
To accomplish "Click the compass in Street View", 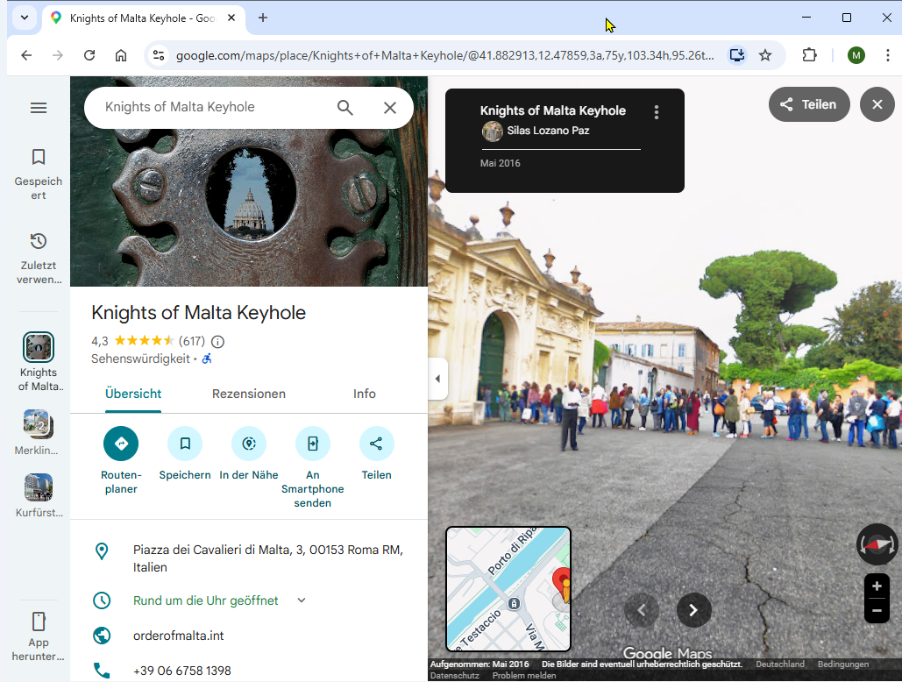I will click(x=877, y=544).
